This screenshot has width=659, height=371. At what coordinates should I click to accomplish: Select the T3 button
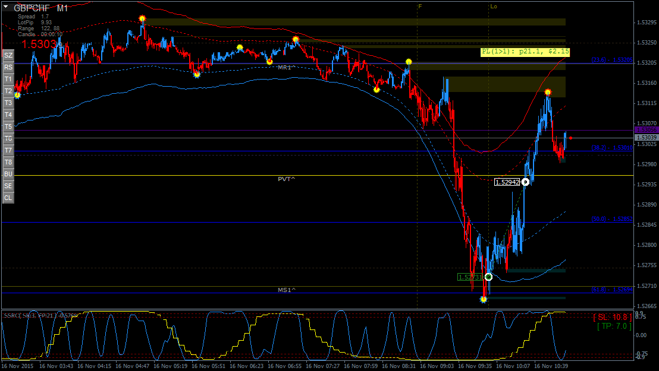click(x=8, y=103)
